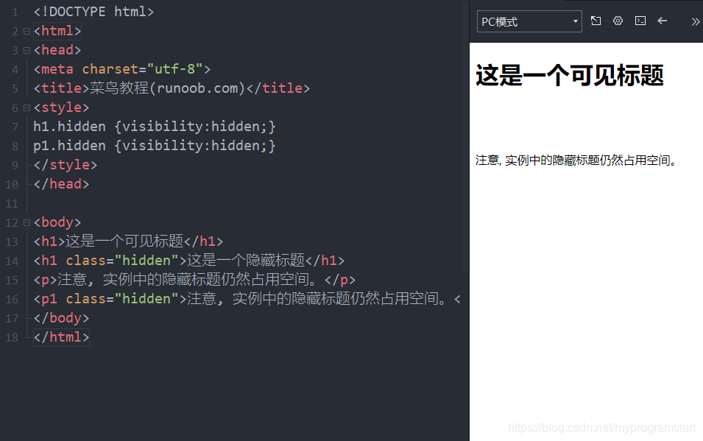Open settings with the gear icon
Screen dimensions: 703x441
pyautogui.click(x=618, y=21)
